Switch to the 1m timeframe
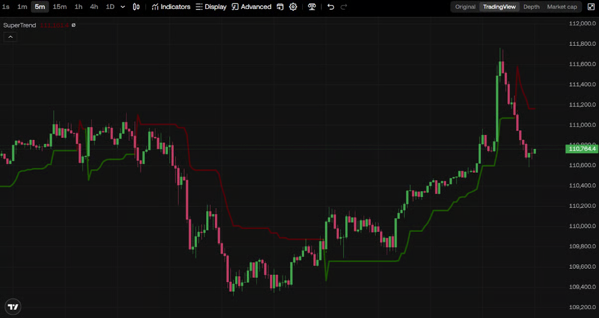599x318 pixels. click(x=22, y=7)
